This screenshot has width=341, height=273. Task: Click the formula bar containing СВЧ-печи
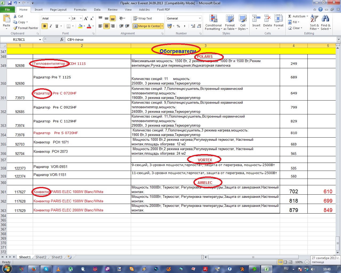coord(201,39)
